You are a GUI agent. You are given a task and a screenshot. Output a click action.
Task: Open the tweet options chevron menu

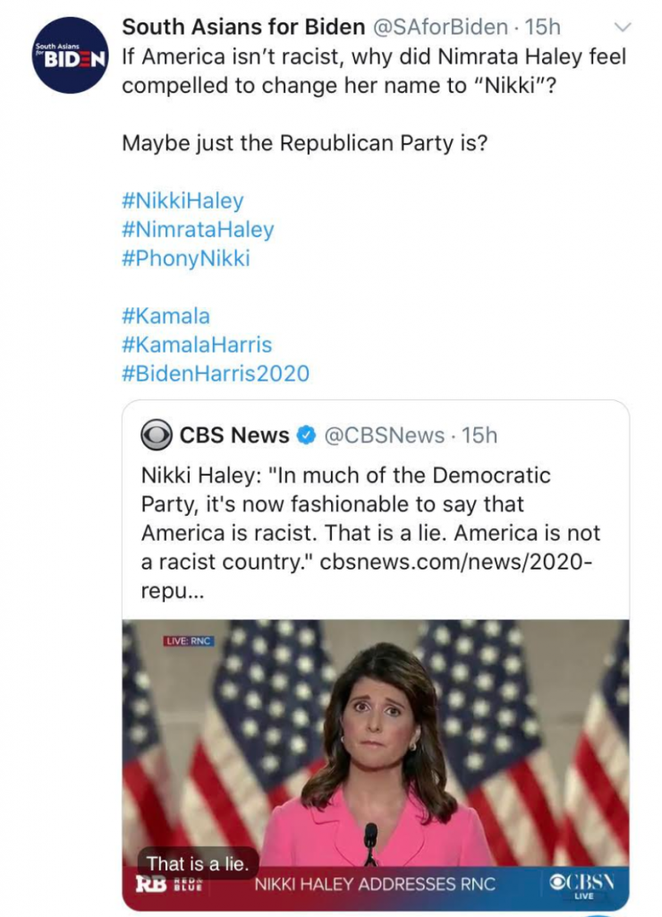(623, 27)
